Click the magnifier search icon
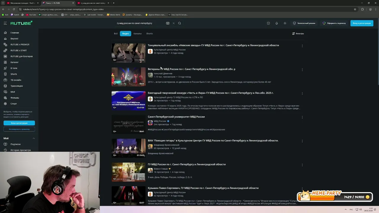379x213 pixels. (179, 23)
